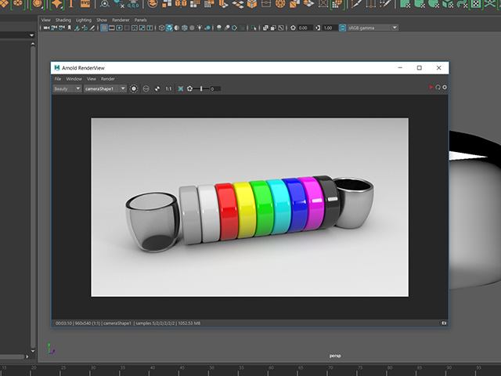Toggle use default material icon
This screenshot has width=501, height=376.
pyautogui.click(x=177, y=28)
